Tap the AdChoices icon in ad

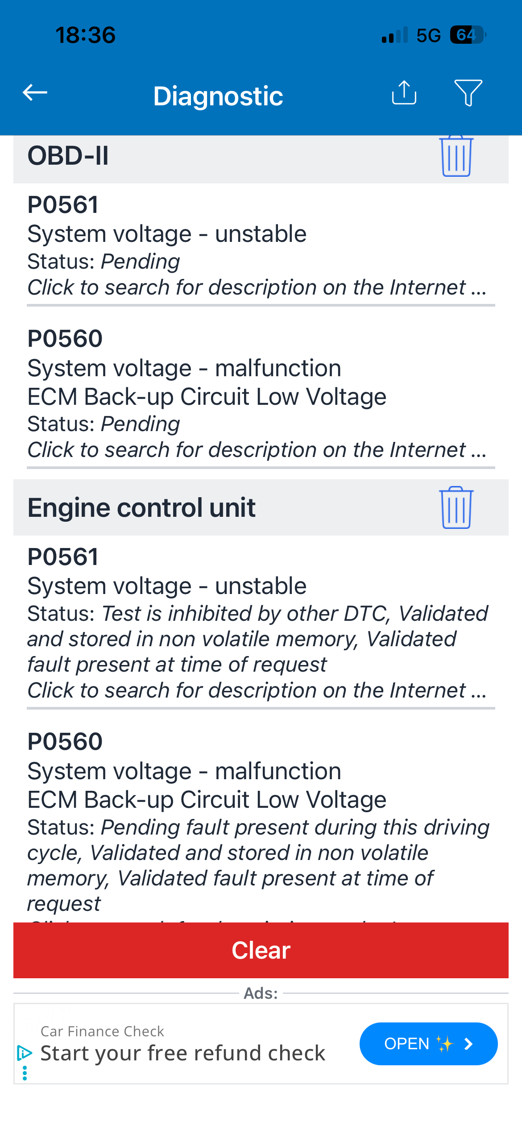tap(24, 1053)
